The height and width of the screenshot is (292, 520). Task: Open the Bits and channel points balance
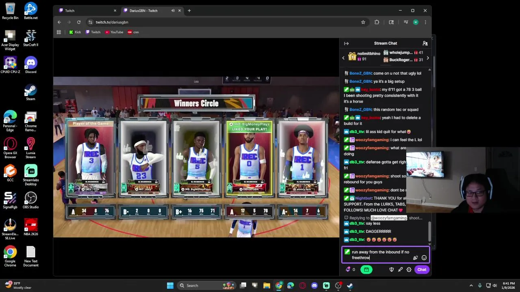350,270
